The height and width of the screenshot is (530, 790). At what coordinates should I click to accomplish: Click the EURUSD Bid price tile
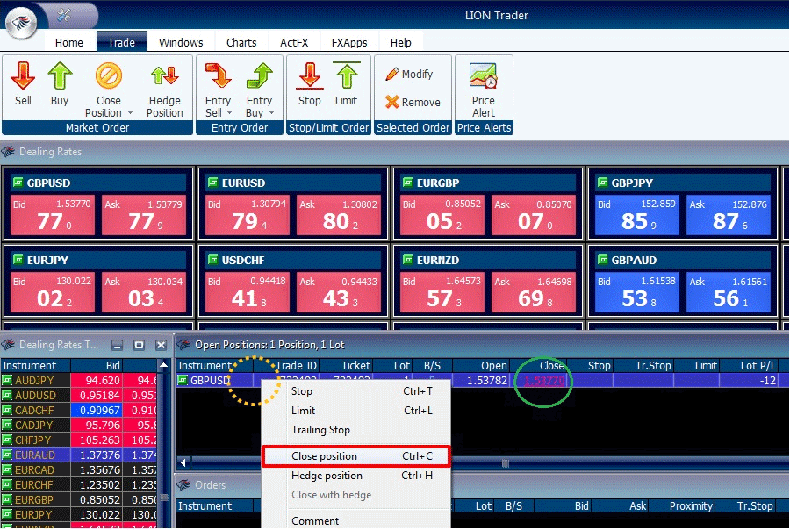coord(248,215)
